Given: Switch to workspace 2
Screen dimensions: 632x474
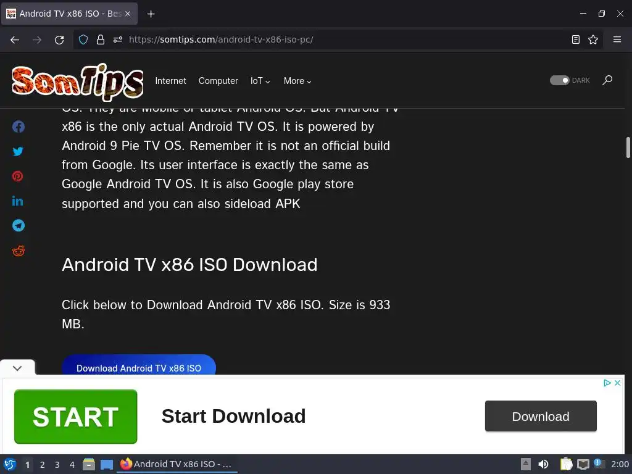Looking at the screenshot, I should coord(43,465).
